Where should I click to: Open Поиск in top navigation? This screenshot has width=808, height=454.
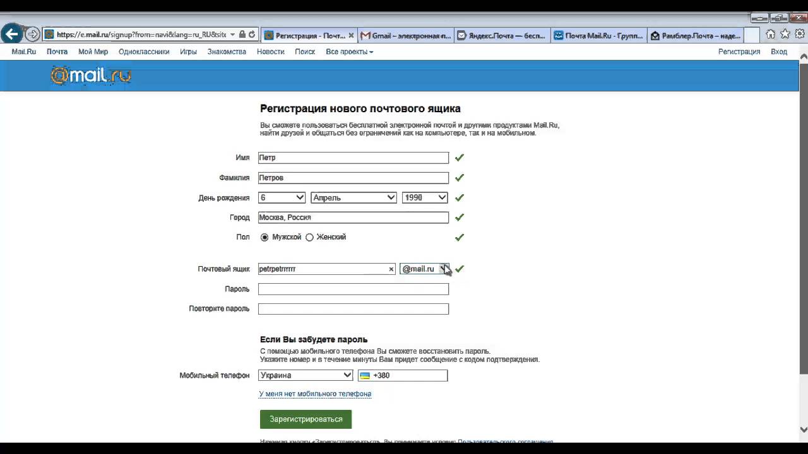[x=305, y=52]
